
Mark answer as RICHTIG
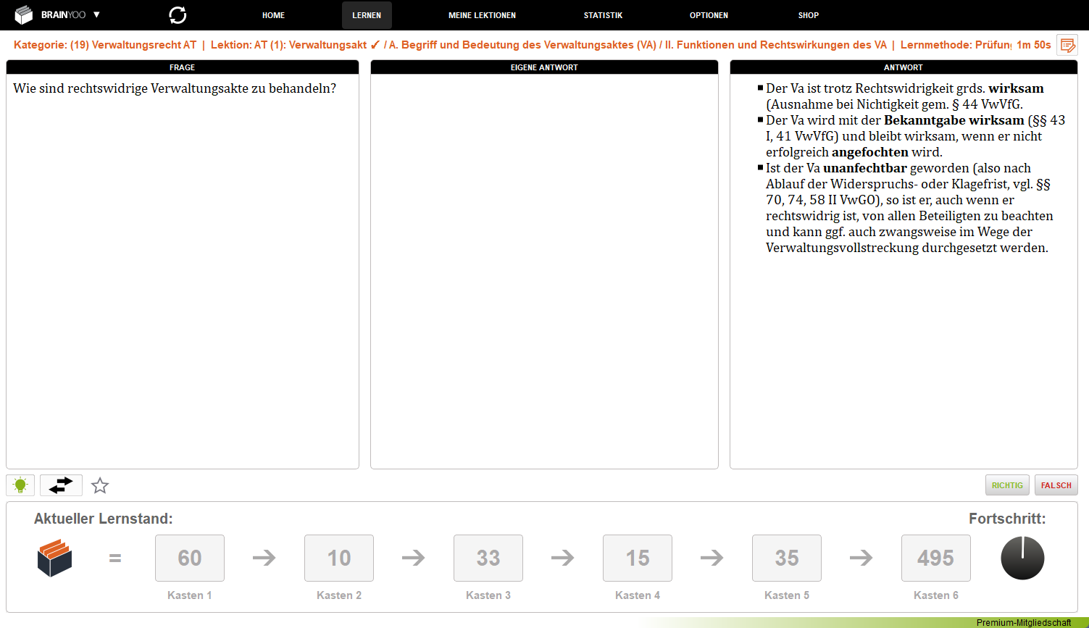coord(1007,485)
